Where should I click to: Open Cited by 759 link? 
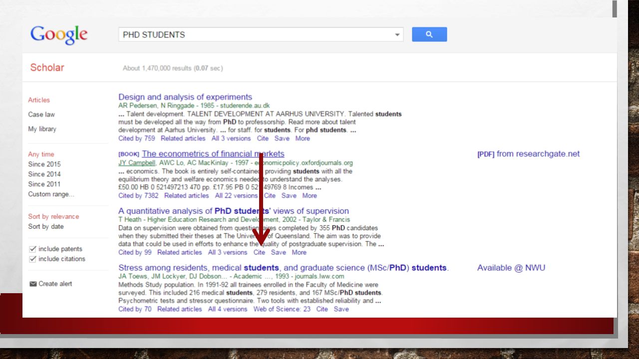[137, 138]
